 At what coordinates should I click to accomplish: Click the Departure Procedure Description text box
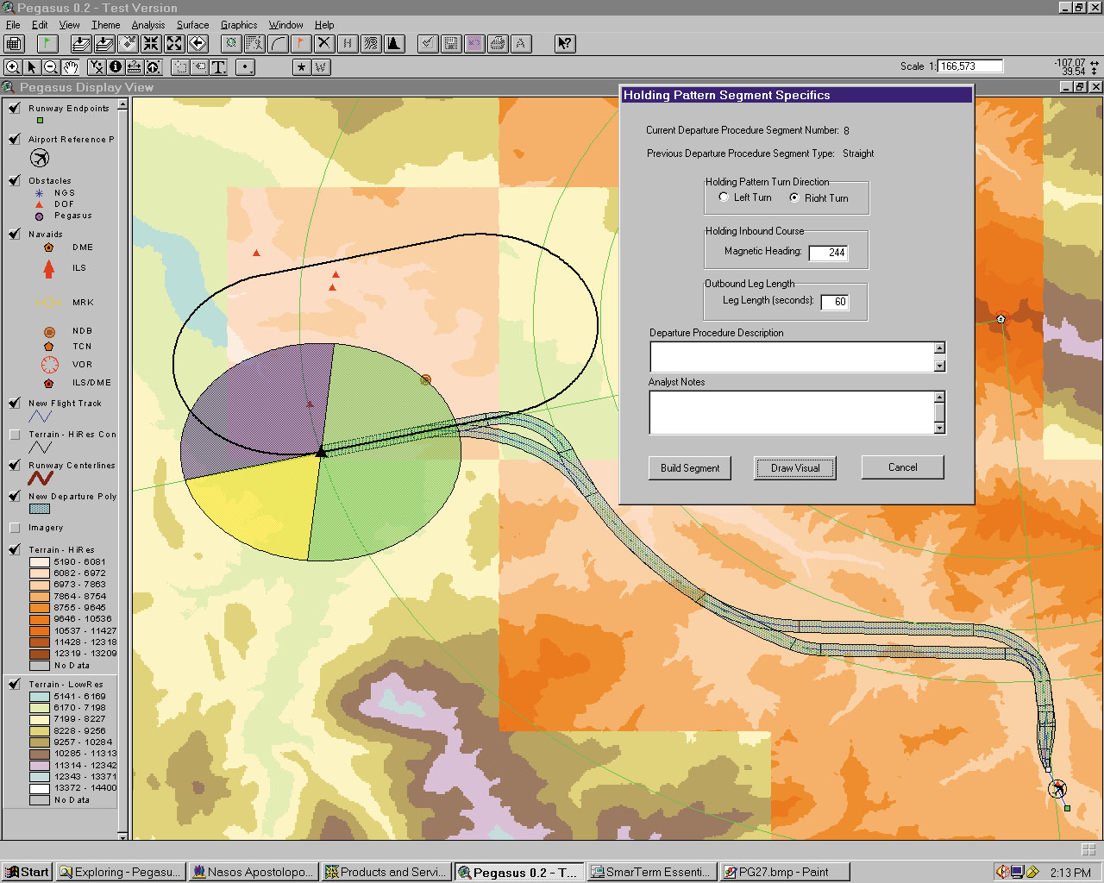[792, 357]
